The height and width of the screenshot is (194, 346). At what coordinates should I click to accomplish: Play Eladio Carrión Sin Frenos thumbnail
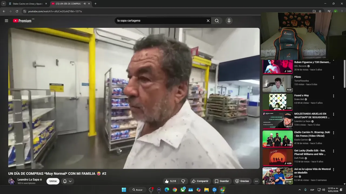pyautogui.click(x=278, y=139)
